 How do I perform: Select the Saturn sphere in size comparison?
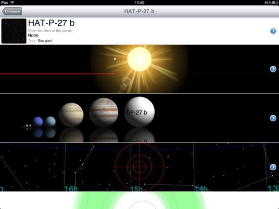(x=71, y=115)
